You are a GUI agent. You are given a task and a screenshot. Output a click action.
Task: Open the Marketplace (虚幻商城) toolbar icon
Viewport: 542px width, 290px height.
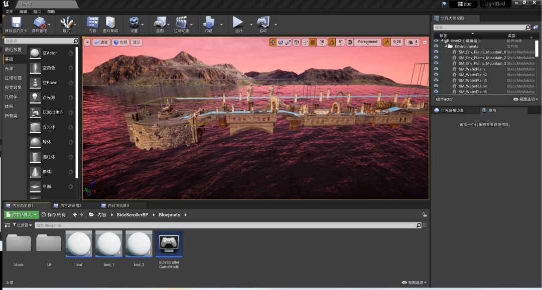(109, 23)
